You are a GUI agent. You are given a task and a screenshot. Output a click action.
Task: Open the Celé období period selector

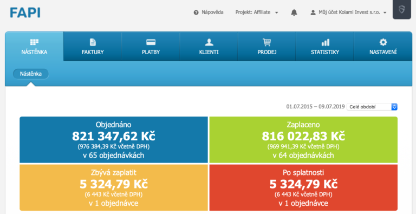[x=372, y=107]
